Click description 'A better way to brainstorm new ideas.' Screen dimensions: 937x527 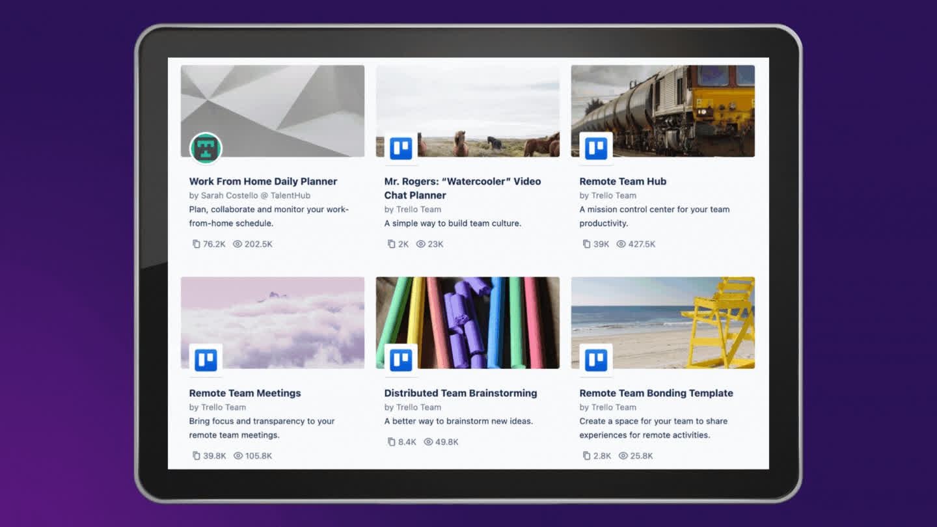tap(459, 421)
